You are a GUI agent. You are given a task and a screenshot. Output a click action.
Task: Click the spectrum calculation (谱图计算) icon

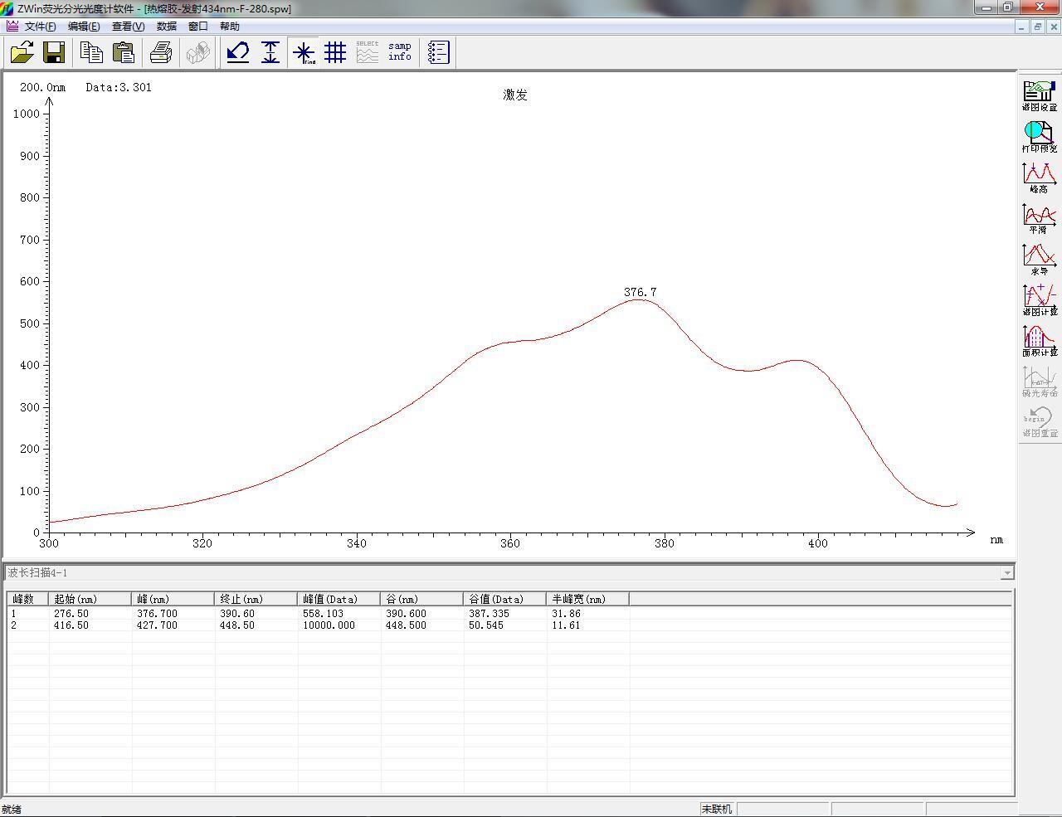[x=1040, y=299]
